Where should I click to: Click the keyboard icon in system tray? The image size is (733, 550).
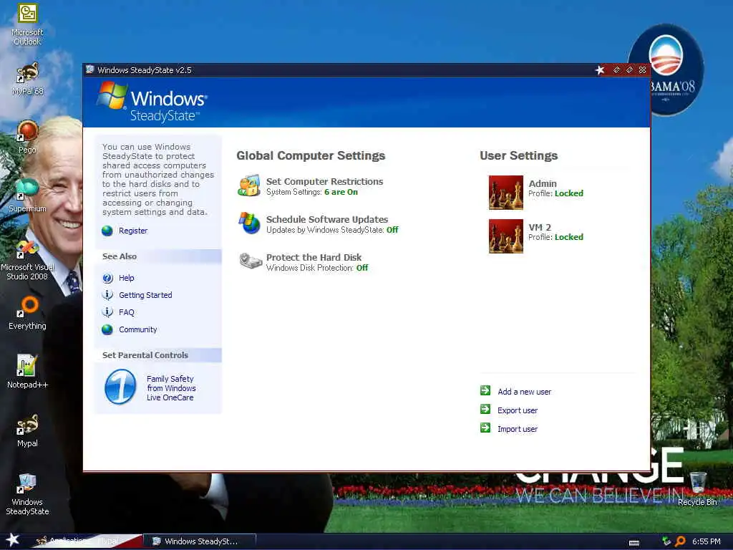pos(634,543)
